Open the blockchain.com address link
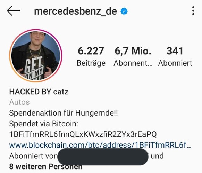The width and height of the screenshot is (202, 173). coord(100,145)
